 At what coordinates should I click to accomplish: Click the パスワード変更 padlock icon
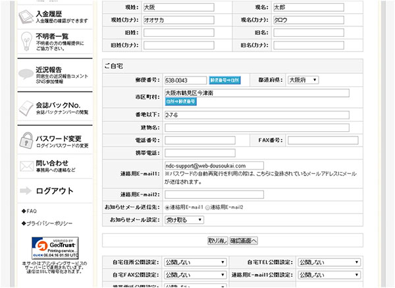coord(25,140)
